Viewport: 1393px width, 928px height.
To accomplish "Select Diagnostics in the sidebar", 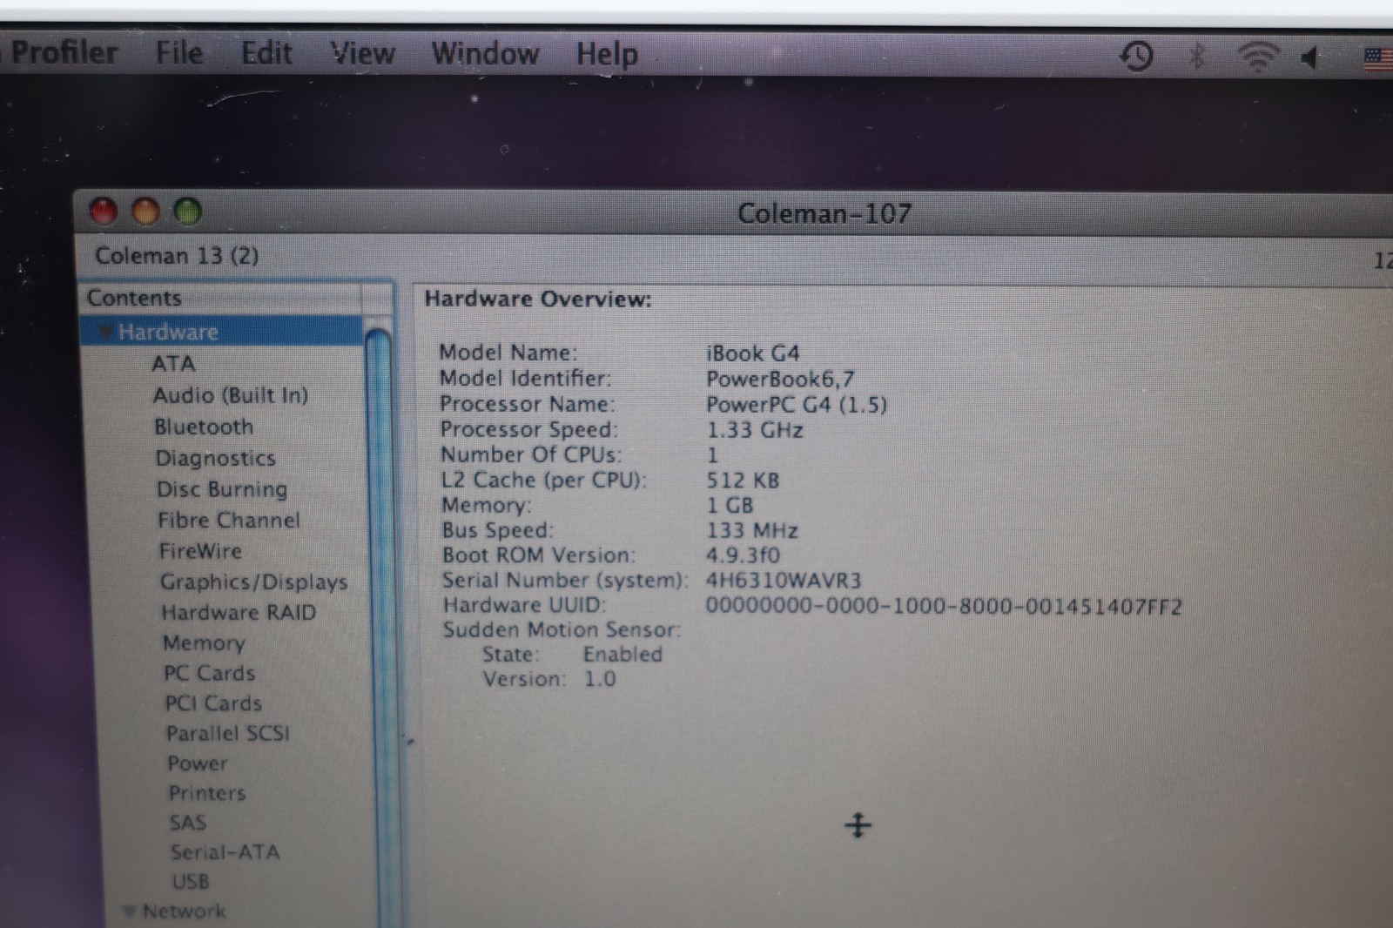I will (216, 458).
